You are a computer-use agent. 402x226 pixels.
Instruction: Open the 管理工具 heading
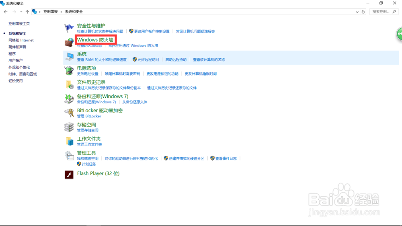(86, 153)
